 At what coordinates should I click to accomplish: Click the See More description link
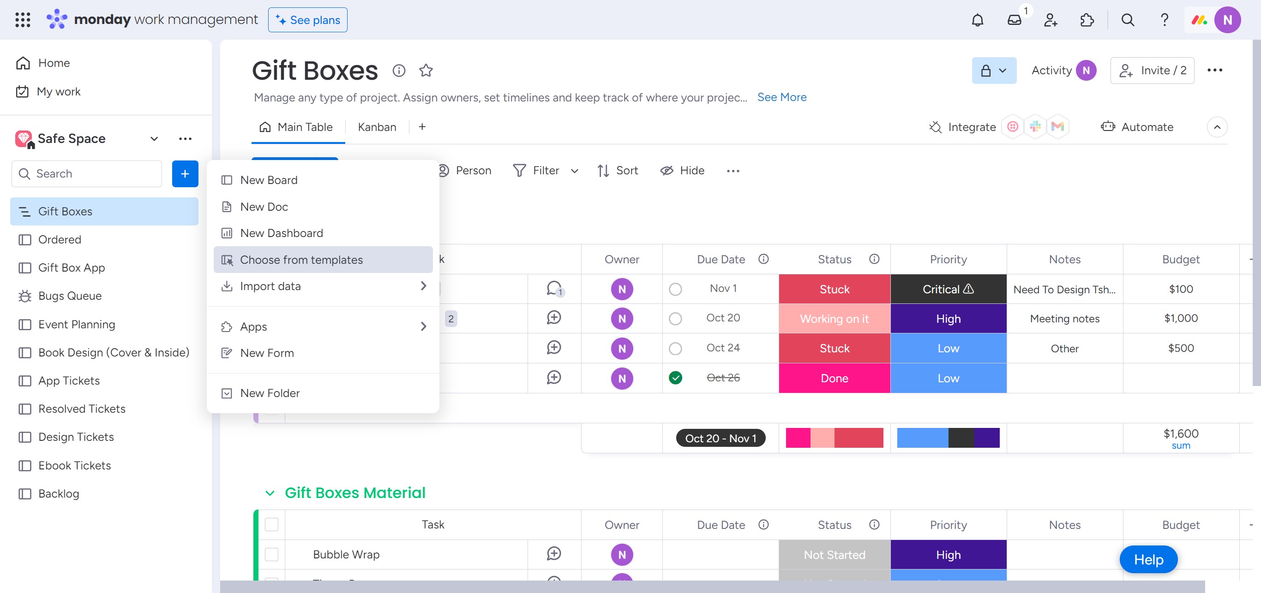(x=781, y=97)
